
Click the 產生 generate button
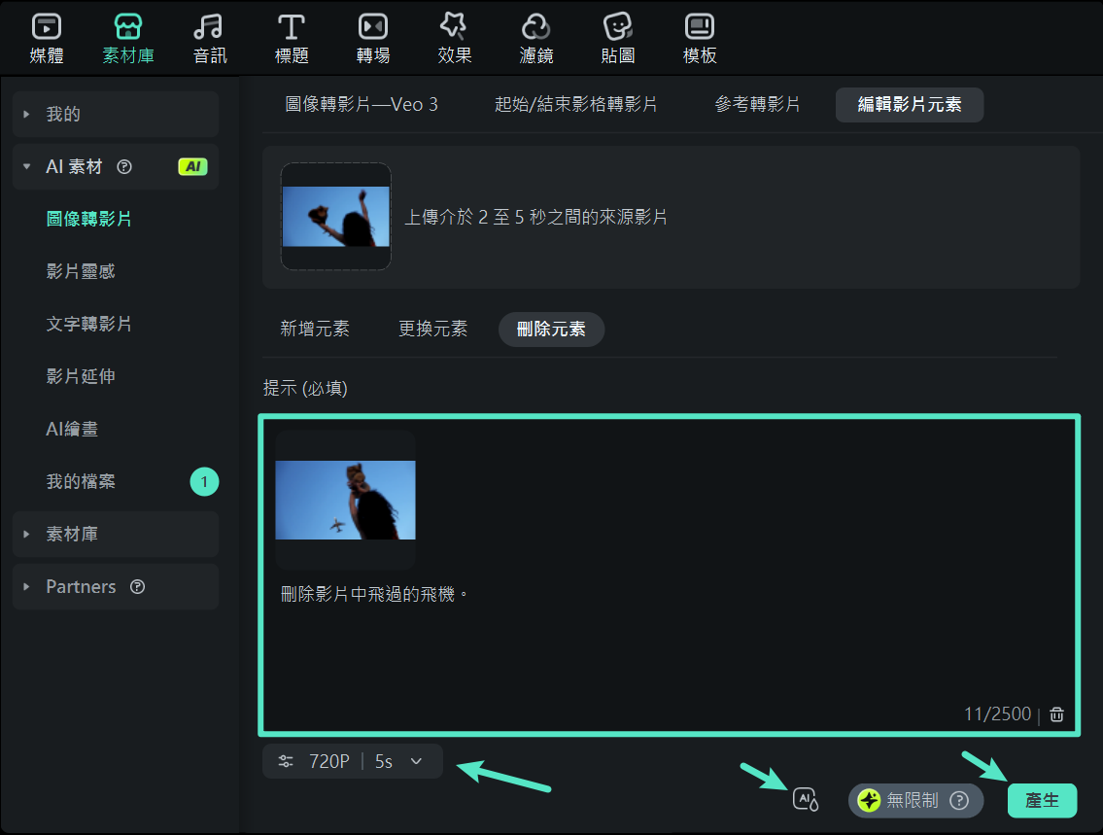pyautogui.click(x=1043, y=800)
